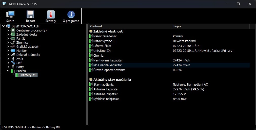
Task: Select the Grafický adaptér tree icon
Action: click(x=13, y=47)
